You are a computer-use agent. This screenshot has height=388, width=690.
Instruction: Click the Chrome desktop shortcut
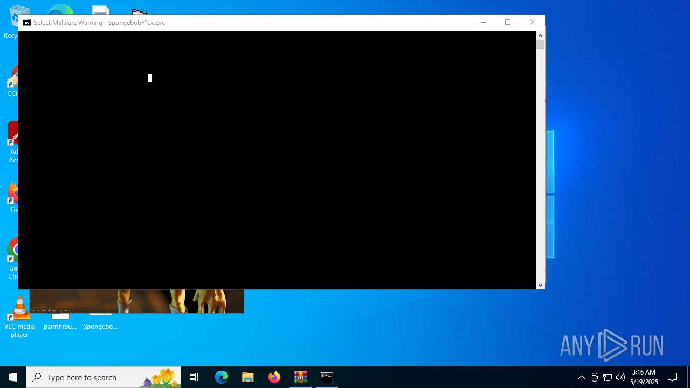coord(11,259)
